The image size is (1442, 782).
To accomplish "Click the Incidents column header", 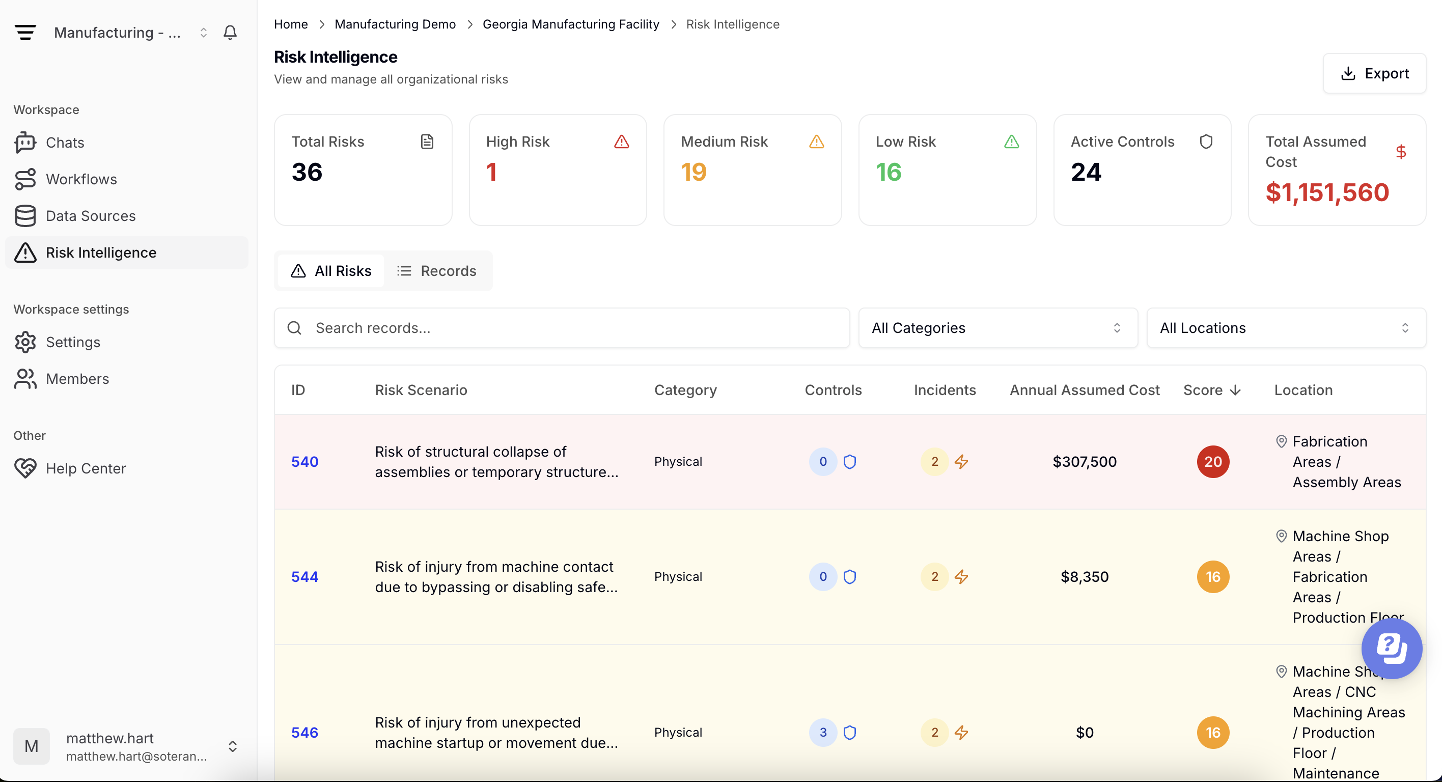I will tap(945, 390).
